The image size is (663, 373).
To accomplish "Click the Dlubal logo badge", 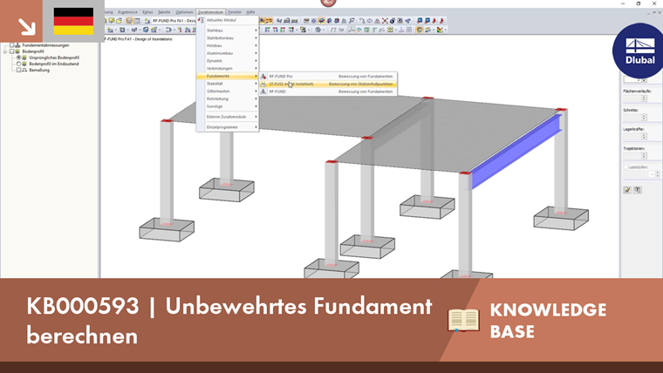I will (x=639, y=51).
